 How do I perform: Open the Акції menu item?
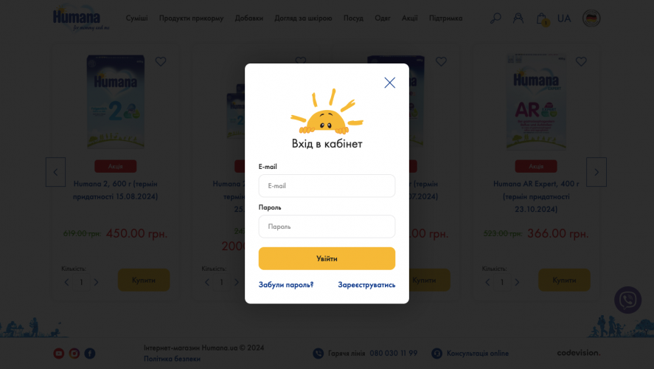(x=410, y=18)
